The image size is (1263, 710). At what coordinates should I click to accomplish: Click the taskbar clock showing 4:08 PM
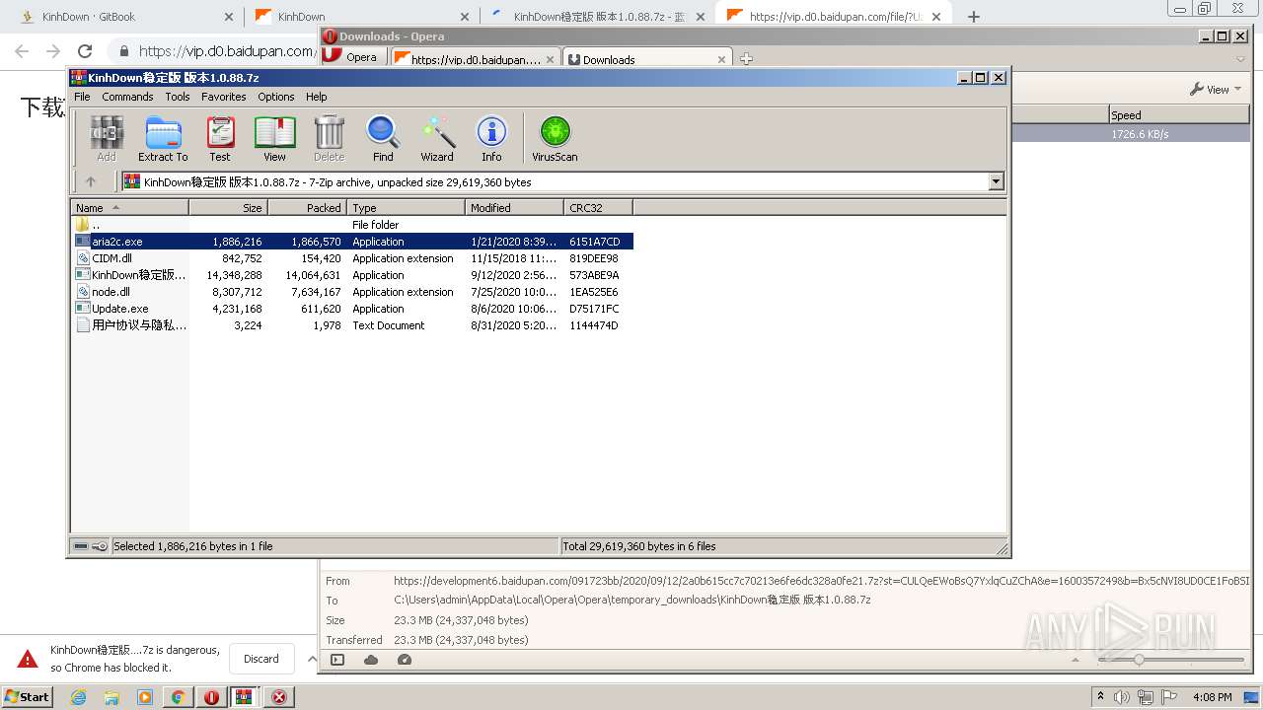(1212, 697)
